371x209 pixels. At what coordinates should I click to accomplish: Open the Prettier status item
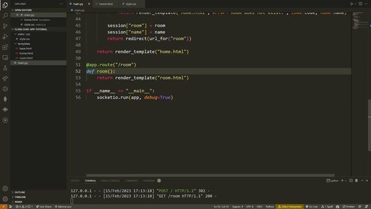pyautogui.click(x=349, y=207)
